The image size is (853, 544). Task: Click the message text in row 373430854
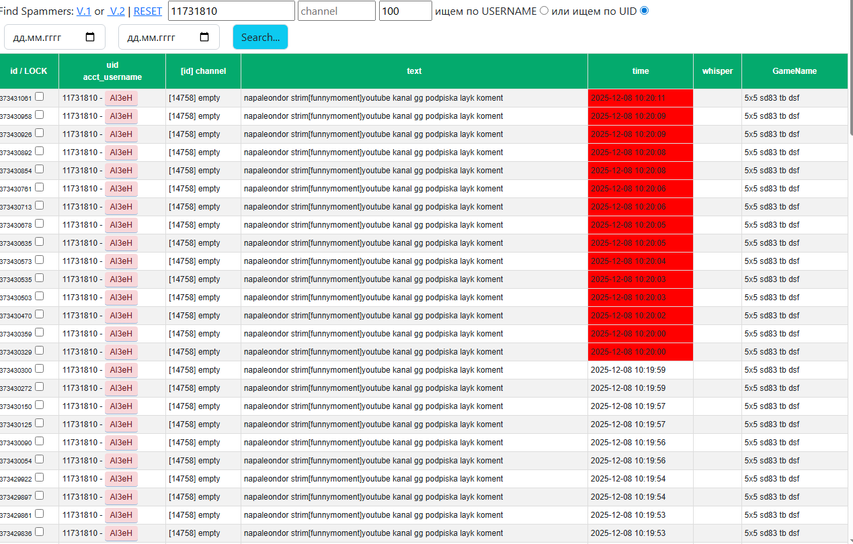tap(373, 171)
